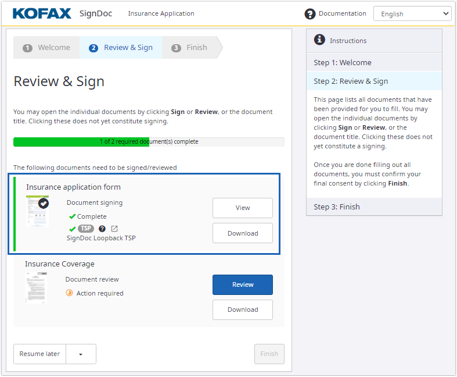
Task: Click the Documentation help icon
Action: [x=310, y=14]
